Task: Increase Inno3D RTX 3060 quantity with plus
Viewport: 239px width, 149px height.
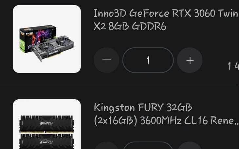Action: click(190, 60)
